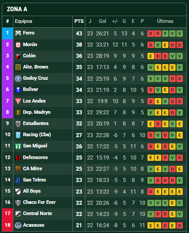Click the Chaco For Ever team name
The height and width of the screenshot is (233, 189).
(39, 202)
